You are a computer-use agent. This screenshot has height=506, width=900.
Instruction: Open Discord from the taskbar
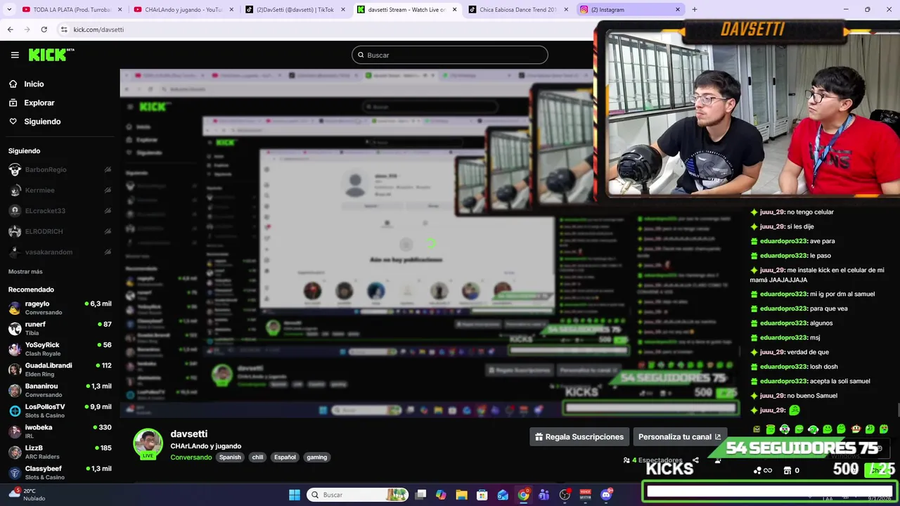tap(606, 495)
